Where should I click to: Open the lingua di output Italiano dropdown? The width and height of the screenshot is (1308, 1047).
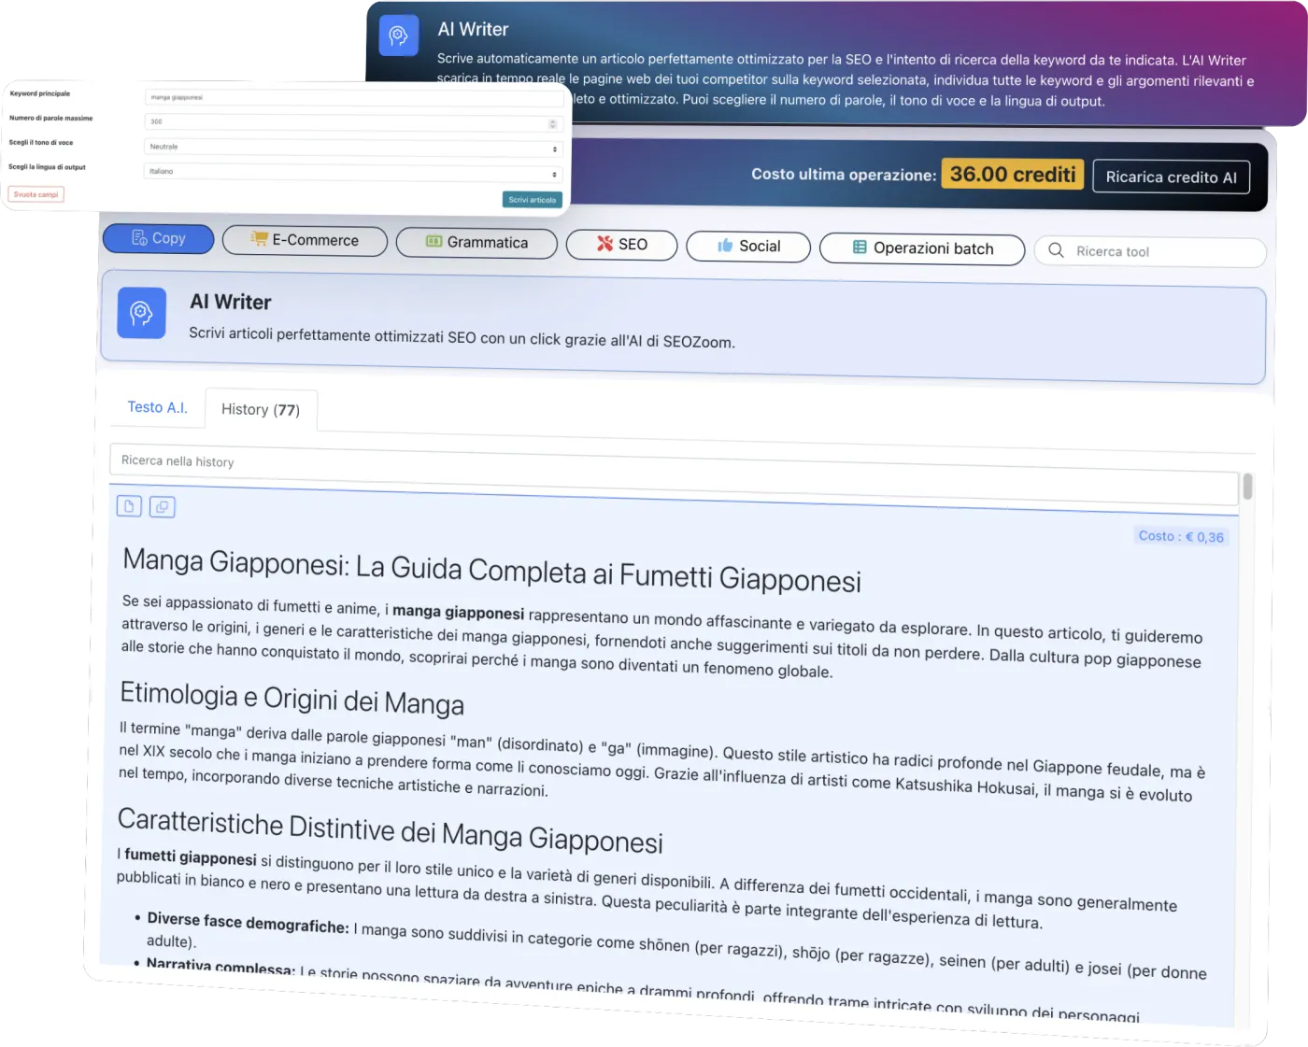point(353,172)
